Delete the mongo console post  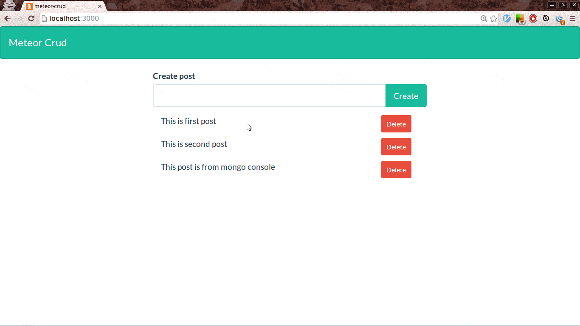pos(396,170)
